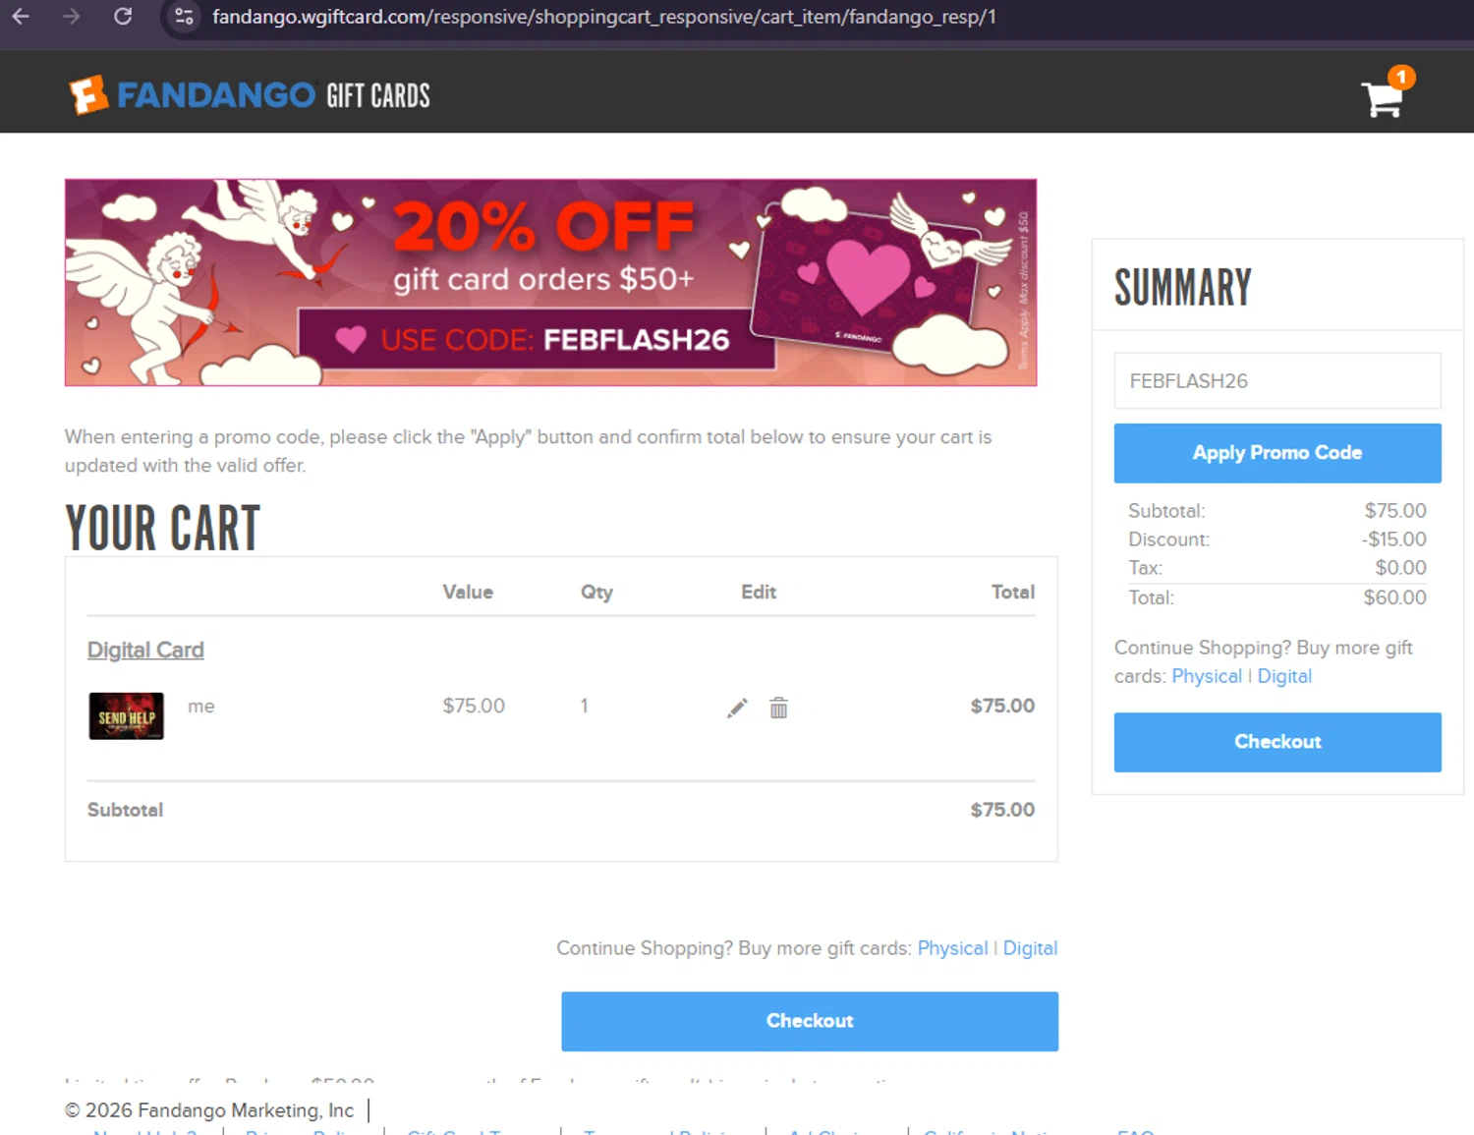1474x1135 pixels.
Task: Click the Total column header
Action: 1012,592
